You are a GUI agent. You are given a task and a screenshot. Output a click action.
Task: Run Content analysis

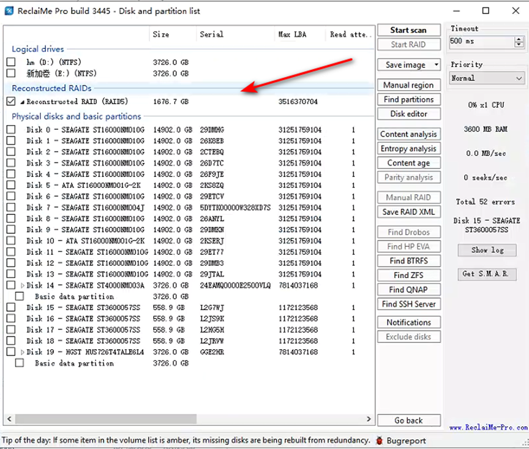pyautogui.click(x=408, y=134)
